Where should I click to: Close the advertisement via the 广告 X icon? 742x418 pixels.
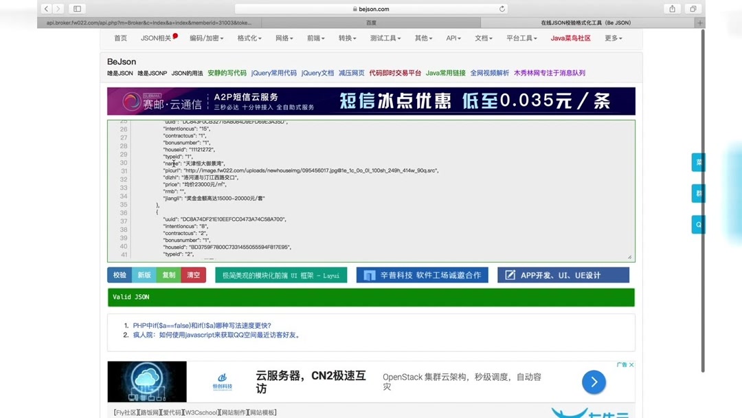(631, 364)
